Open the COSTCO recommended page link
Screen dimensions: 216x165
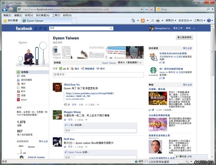173,53
